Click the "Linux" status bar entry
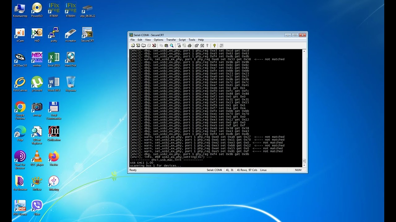Viewport: 396px width, 222px height. pyautogui.click(x=264, y=170)
